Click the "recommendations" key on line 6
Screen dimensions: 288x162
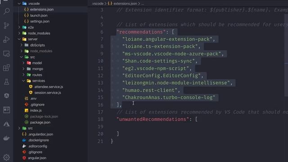coord(141,32)
